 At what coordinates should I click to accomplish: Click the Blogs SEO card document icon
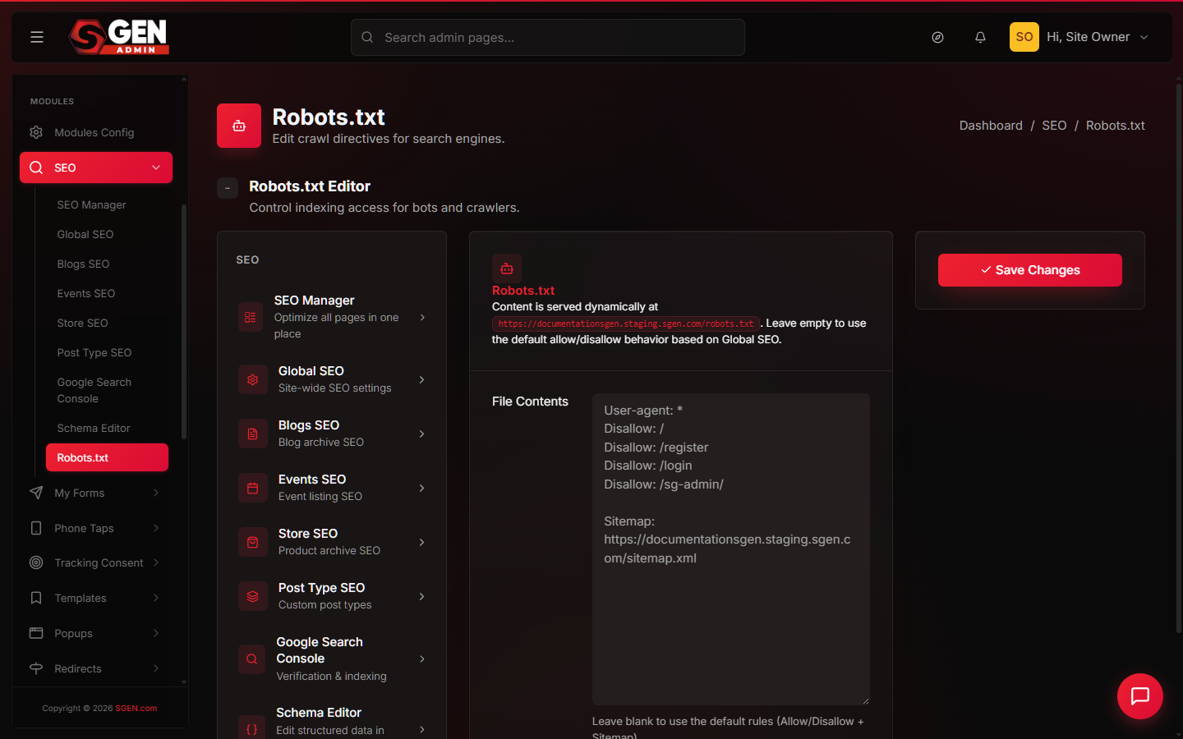[253, 434]
